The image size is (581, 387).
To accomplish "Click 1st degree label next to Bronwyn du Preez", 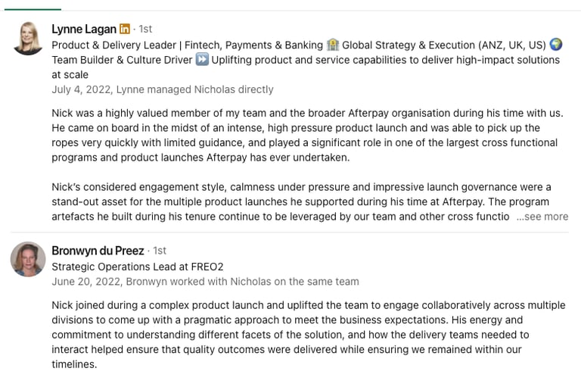I will (160, 251).
